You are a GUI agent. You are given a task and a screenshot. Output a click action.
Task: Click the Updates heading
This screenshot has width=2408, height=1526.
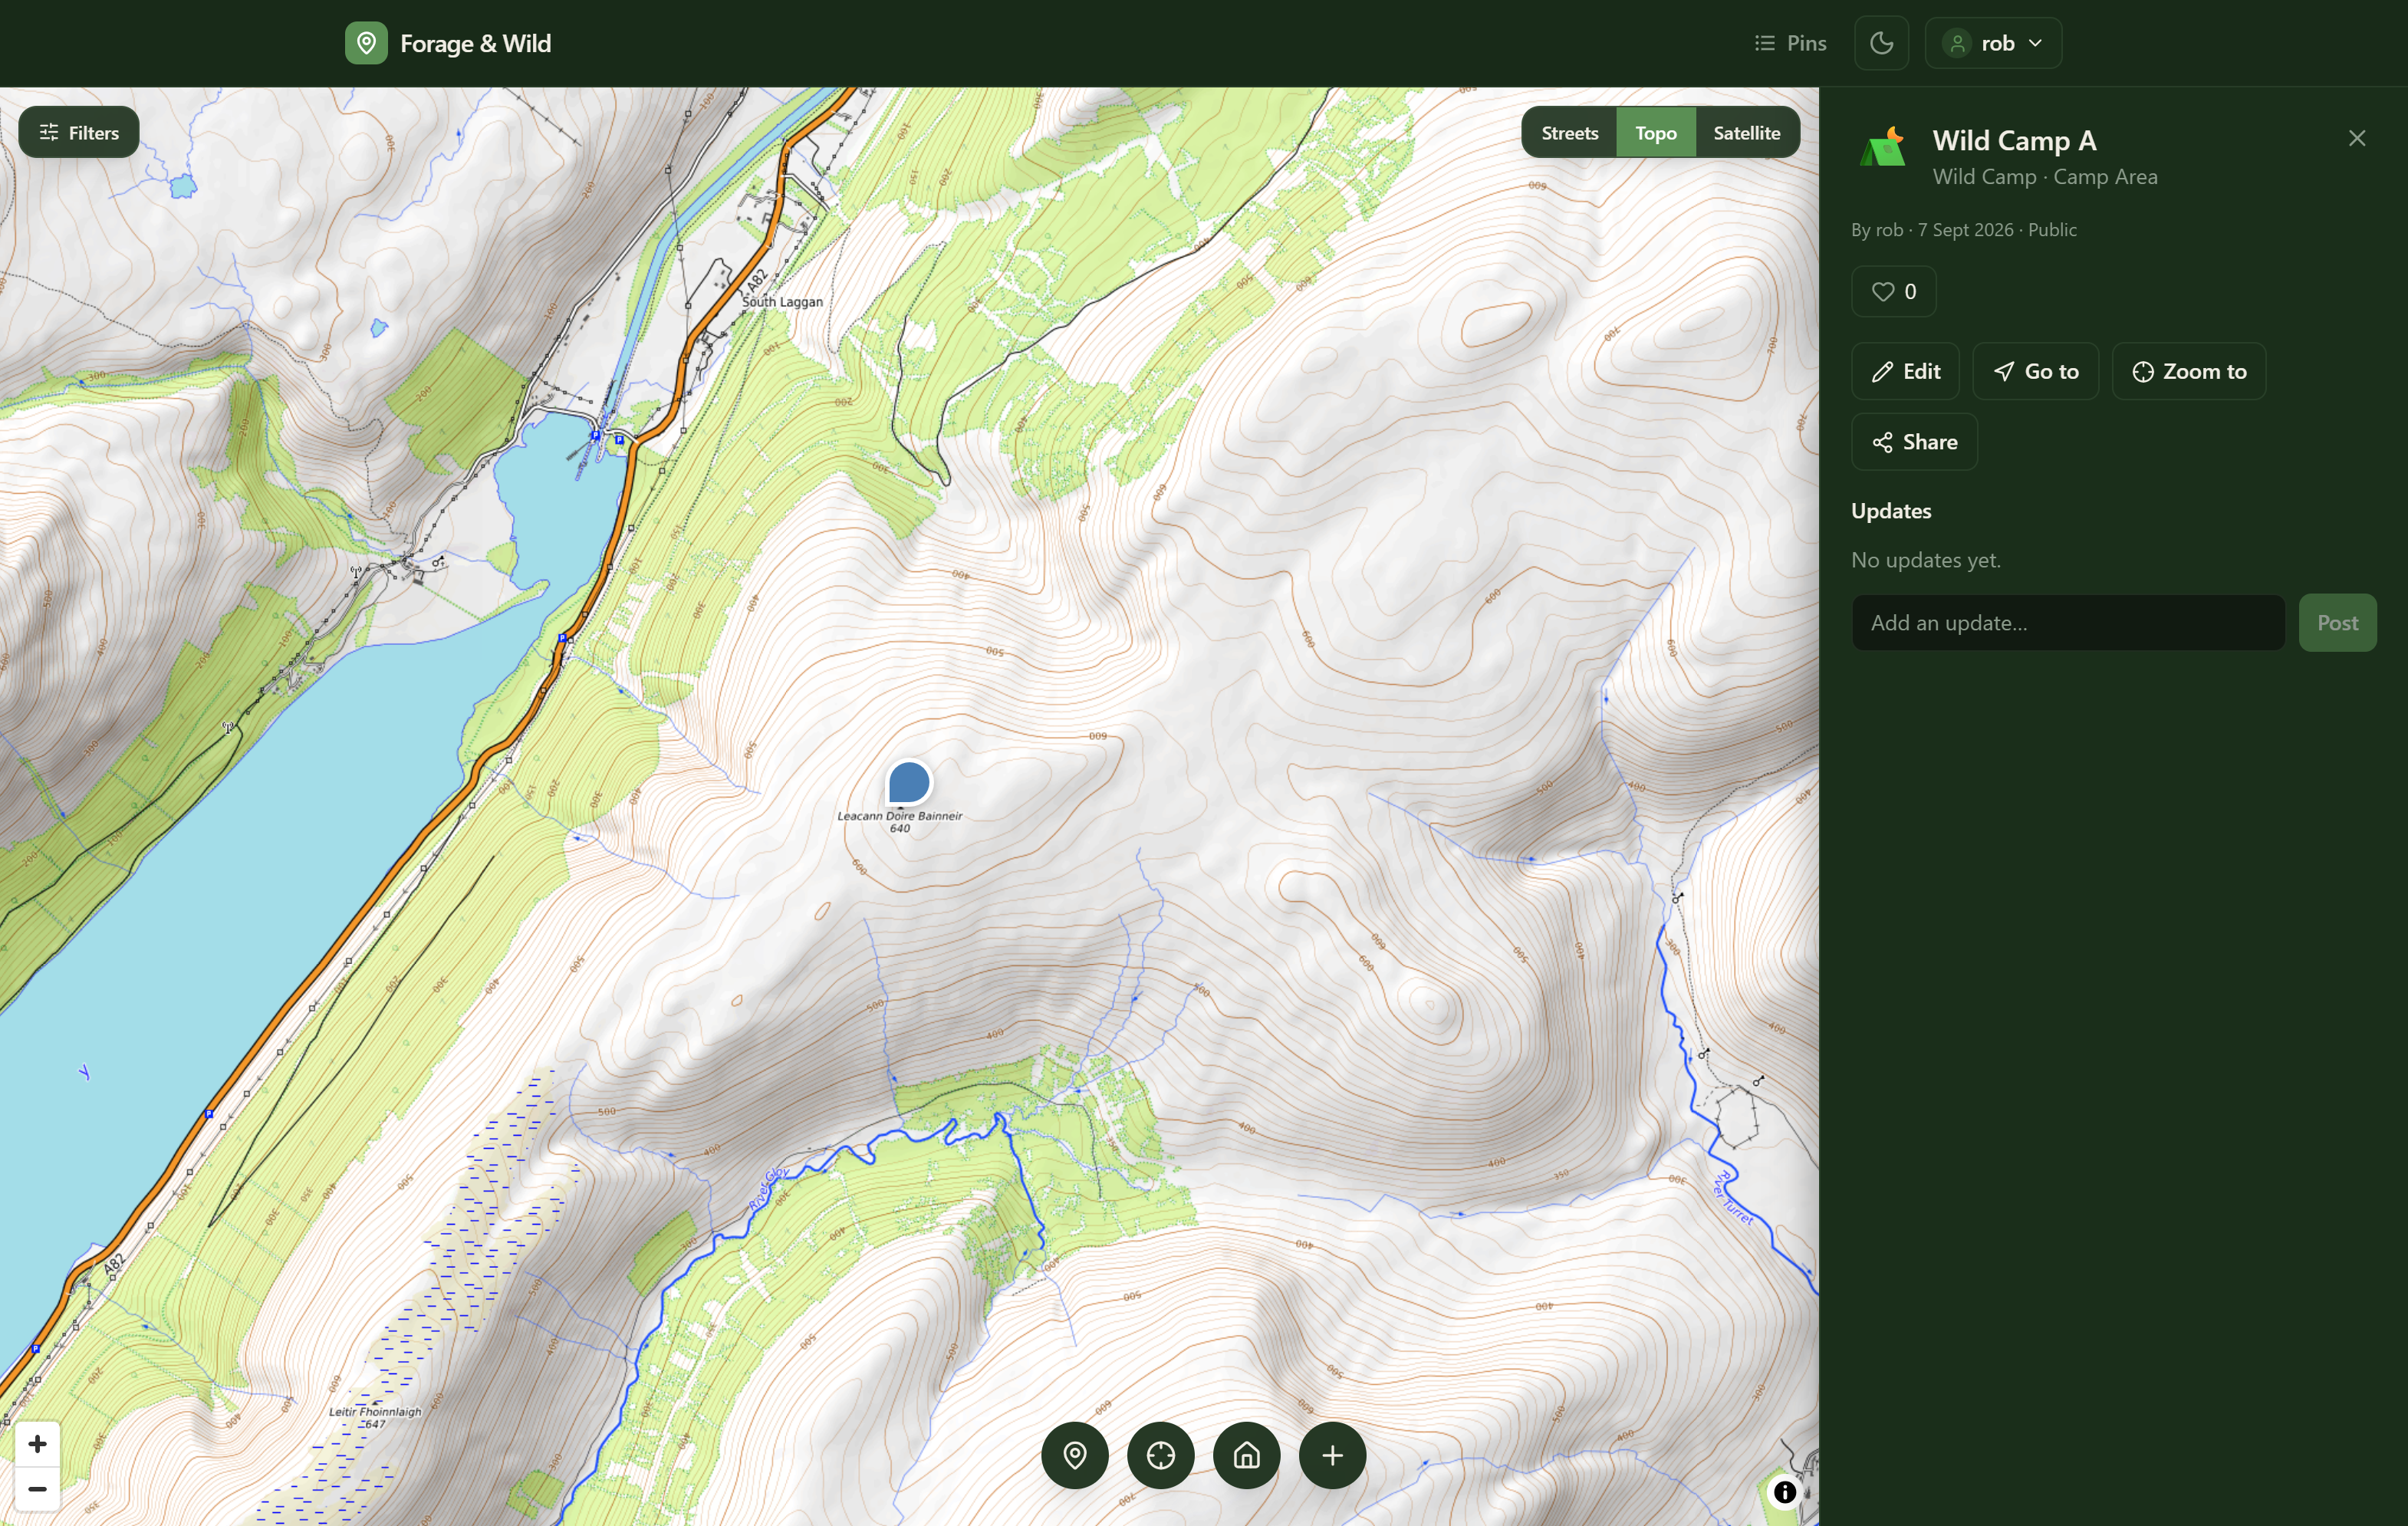pyautogui.click(x=1890, y=511)
